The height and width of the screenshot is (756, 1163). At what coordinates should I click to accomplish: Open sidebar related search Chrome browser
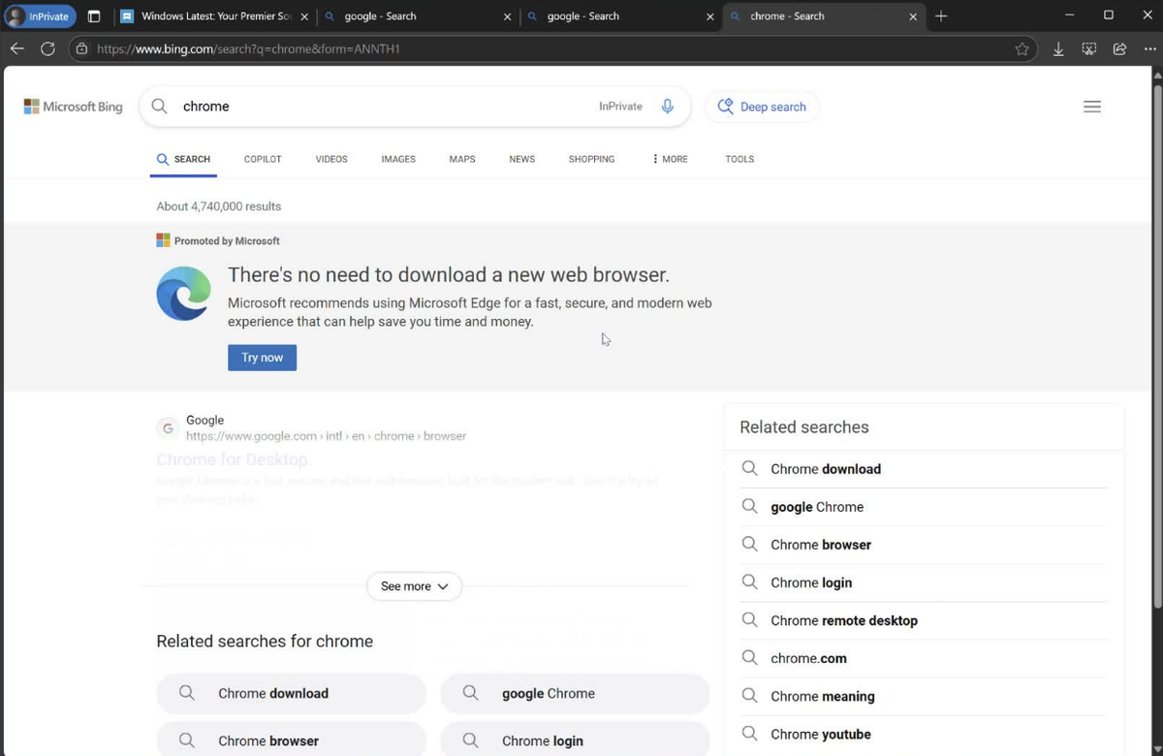821,545
